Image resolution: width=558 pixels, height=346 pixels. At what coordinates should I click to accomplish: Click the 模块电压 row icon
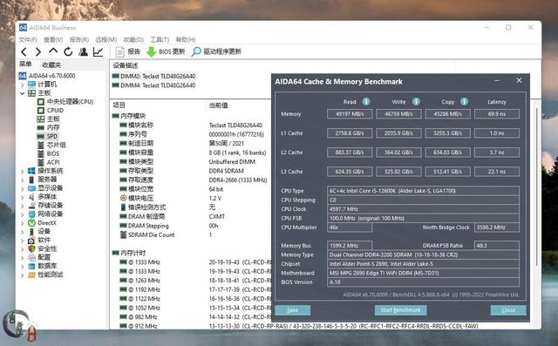click(123, 198)
